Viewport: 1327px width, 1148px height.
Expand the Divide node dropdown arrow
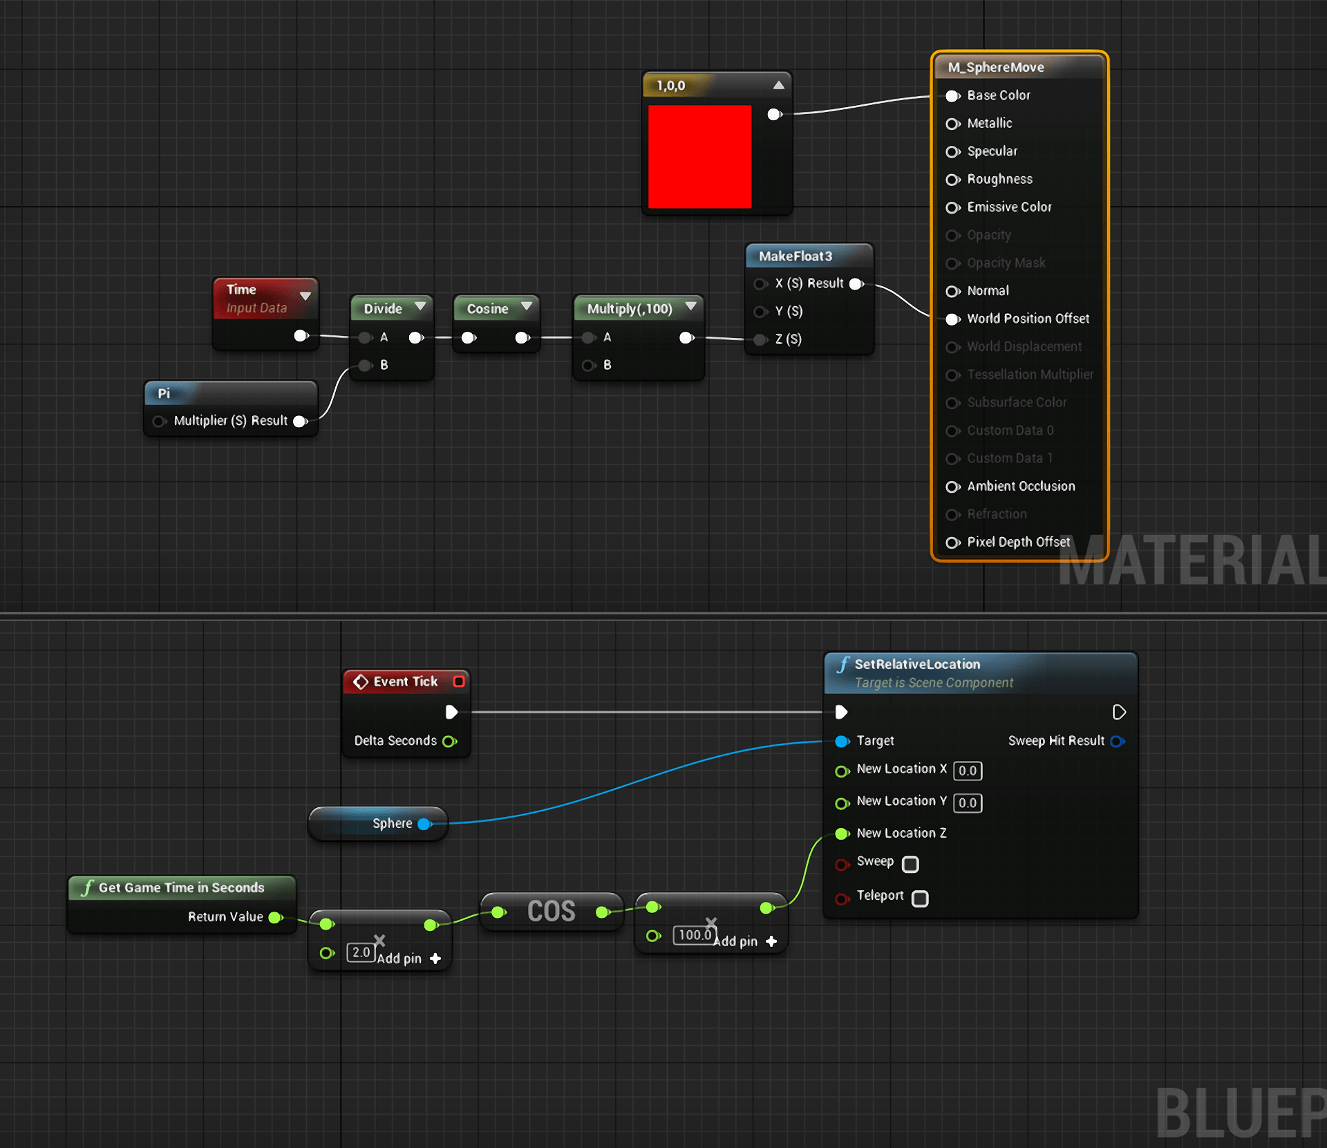click(x=420, y=305)
